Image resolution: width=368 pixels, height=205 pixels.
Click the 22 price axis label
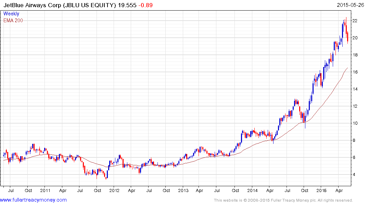coord(355,20)
